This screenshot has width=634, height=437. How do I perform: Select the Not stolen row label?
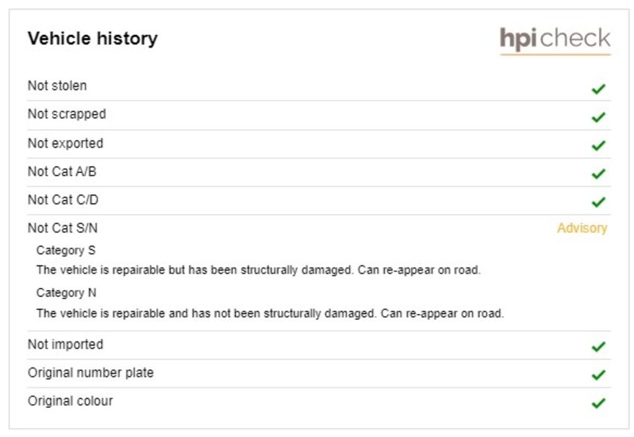click(57, 86)
